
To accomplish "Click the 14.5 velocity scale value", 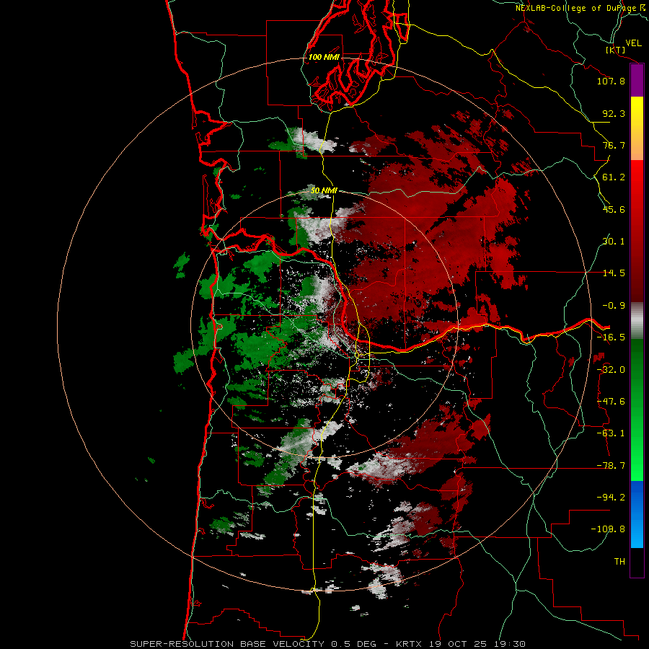I will pos(614,273).
